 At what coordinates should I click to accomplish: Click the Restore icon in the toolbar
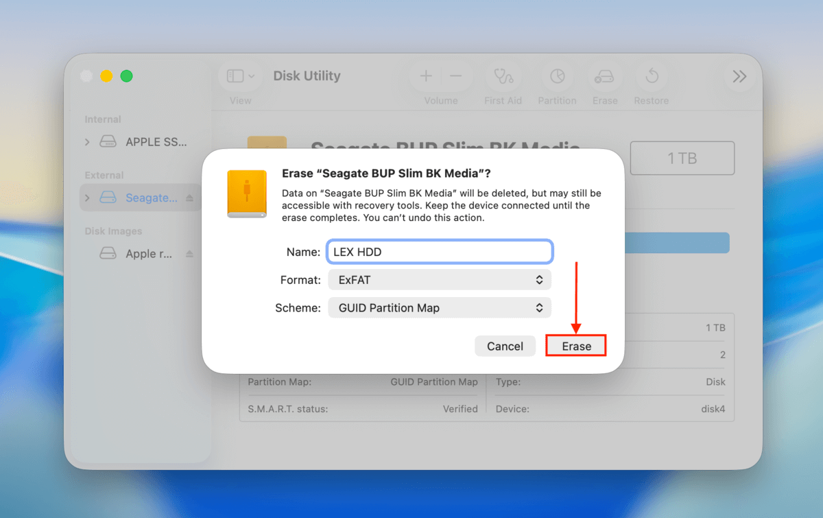tap(651, 77)
